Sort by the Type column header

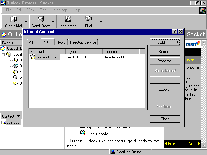pos(84,52)
